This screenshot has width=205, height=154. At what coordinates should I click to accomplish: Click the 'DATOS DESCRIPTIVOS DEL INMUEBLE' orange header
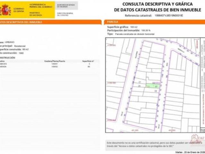pos(50,22)
